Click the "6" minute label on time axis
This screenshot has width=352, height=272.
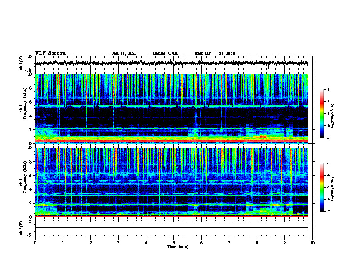coord(202,243)
